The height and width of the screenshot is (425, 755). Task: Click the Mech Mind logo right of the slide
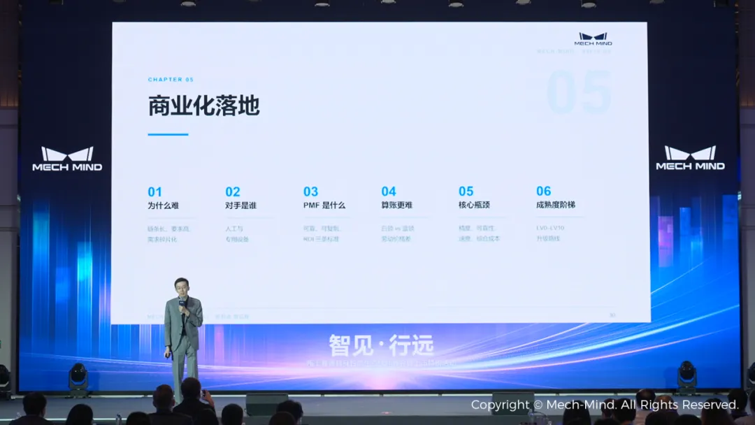tap(690, 158)
